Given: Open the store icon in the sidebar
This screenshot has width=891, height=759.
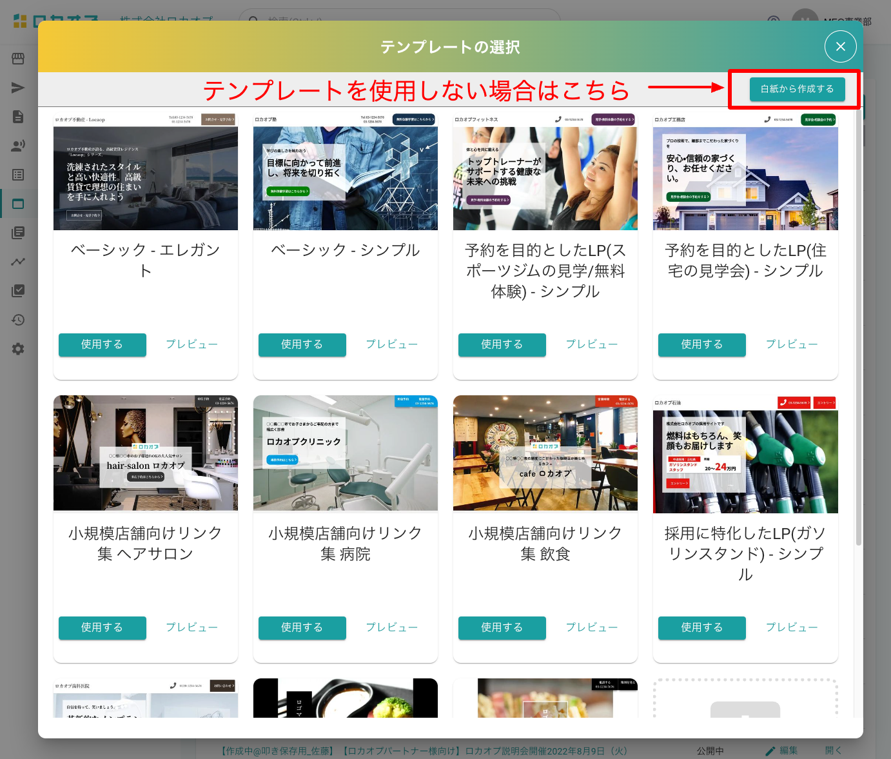Looking at the screenshot, I should pos(18,59).
